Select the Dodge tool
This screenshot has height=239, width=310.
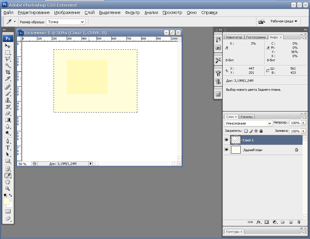click(8, 133)
